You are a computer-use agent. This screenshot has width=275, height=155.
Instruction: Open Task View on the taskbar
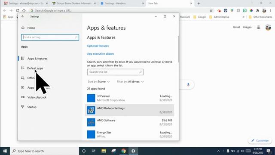[x=94, y=151]
